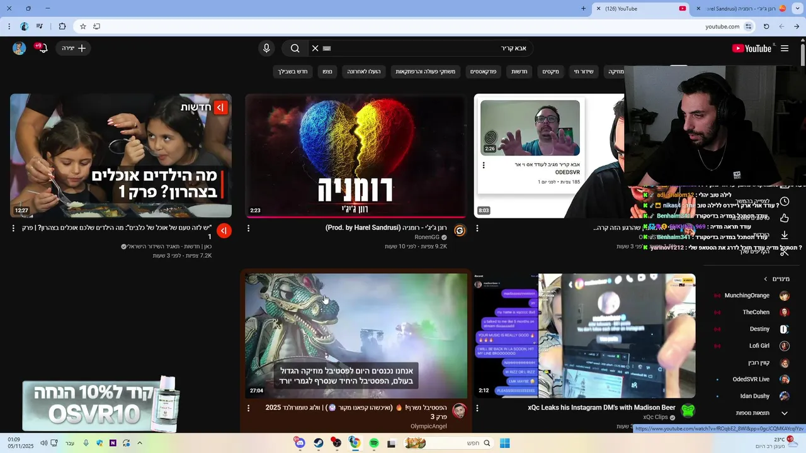Open a new browser tab
This screenshot has width=806, height=453.
[x=584, y=9]
